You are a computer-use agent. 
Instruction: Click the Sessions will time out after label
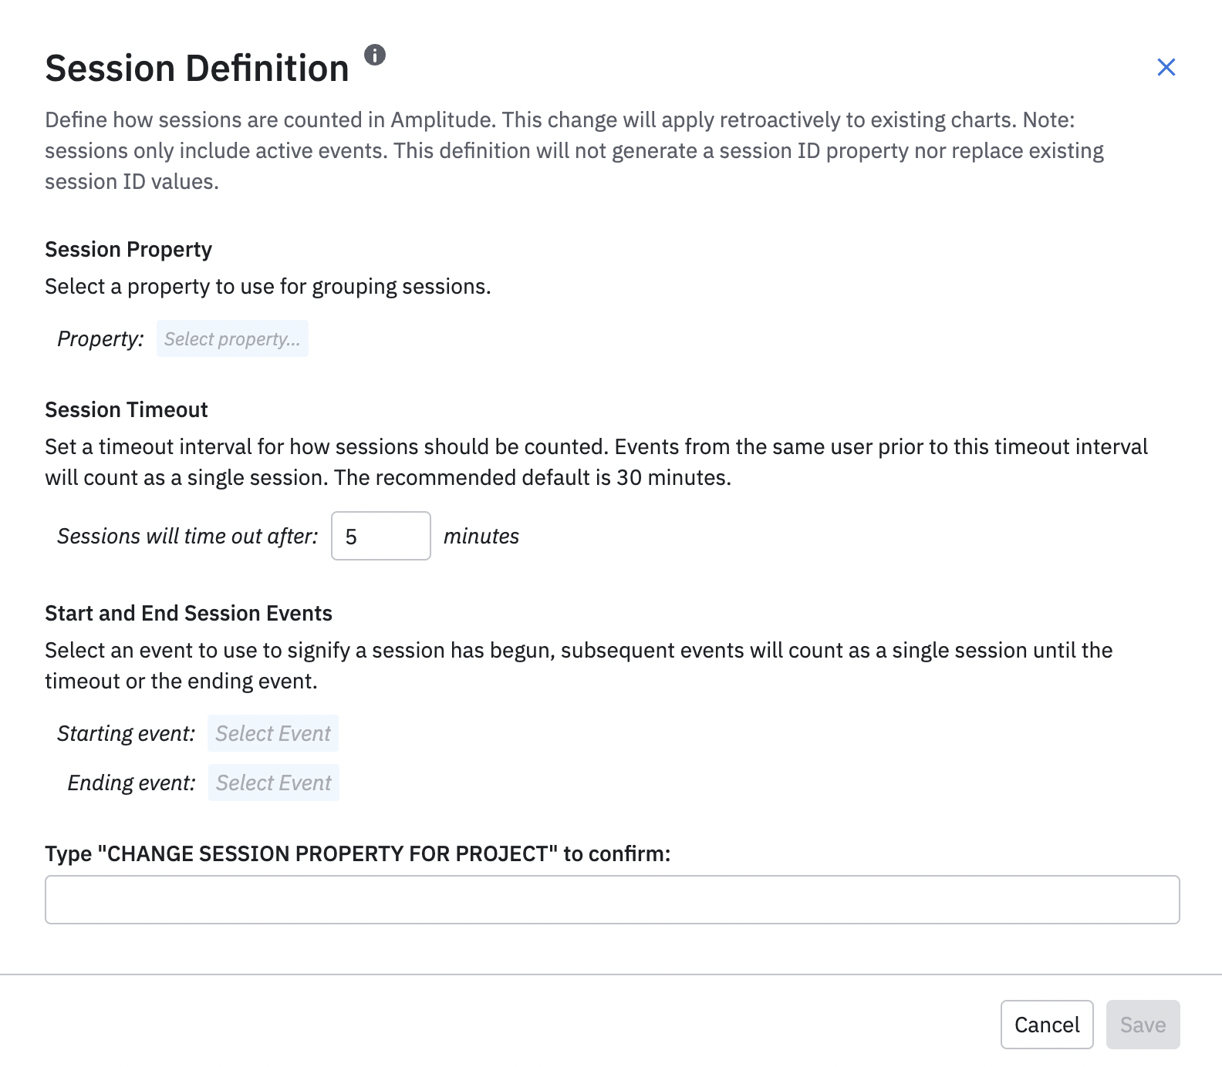187,536
